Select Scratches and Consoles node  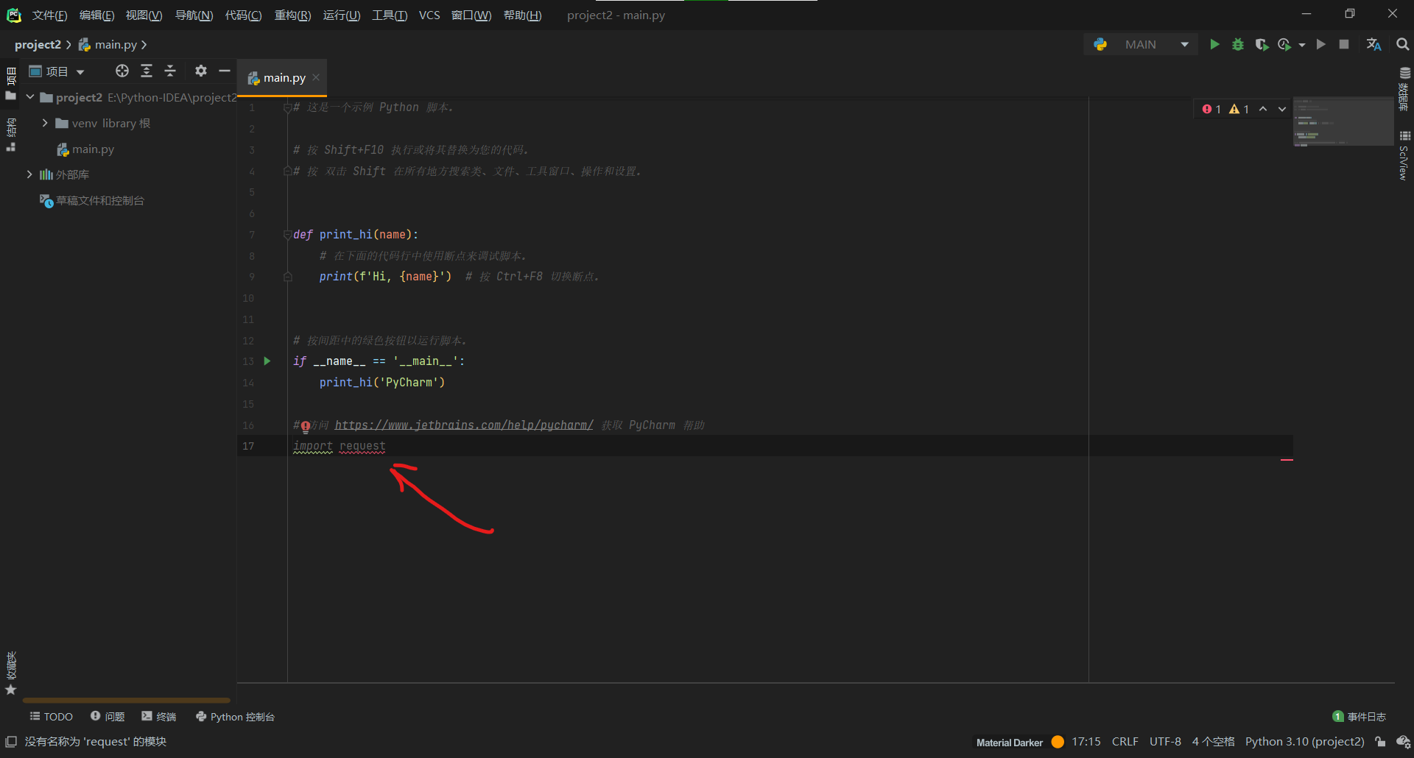tap(92, 201)
